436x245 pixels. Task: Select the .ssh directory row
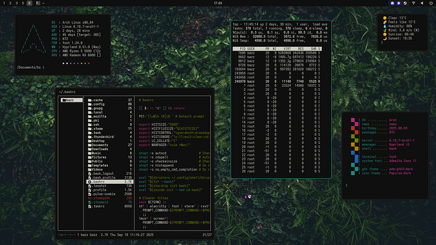coord(110,124)
